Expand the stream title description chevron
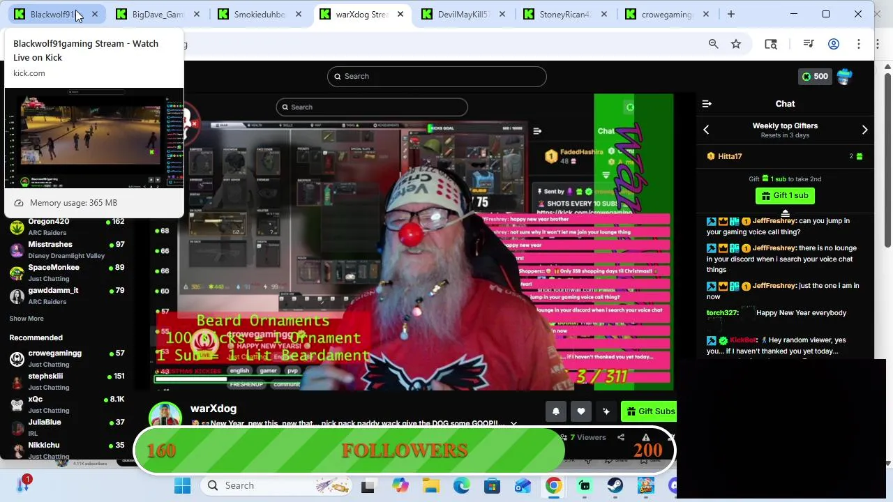Viewport: 893px width, 502px height. tap(513, 423)
